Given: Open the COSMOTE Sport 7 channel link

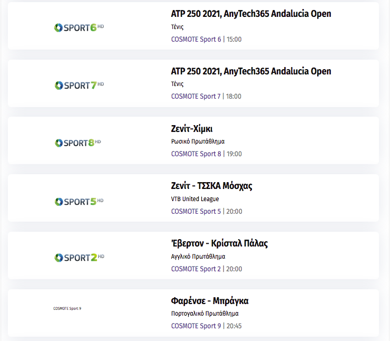Looking at the screenshot, I should click(196, 97).
